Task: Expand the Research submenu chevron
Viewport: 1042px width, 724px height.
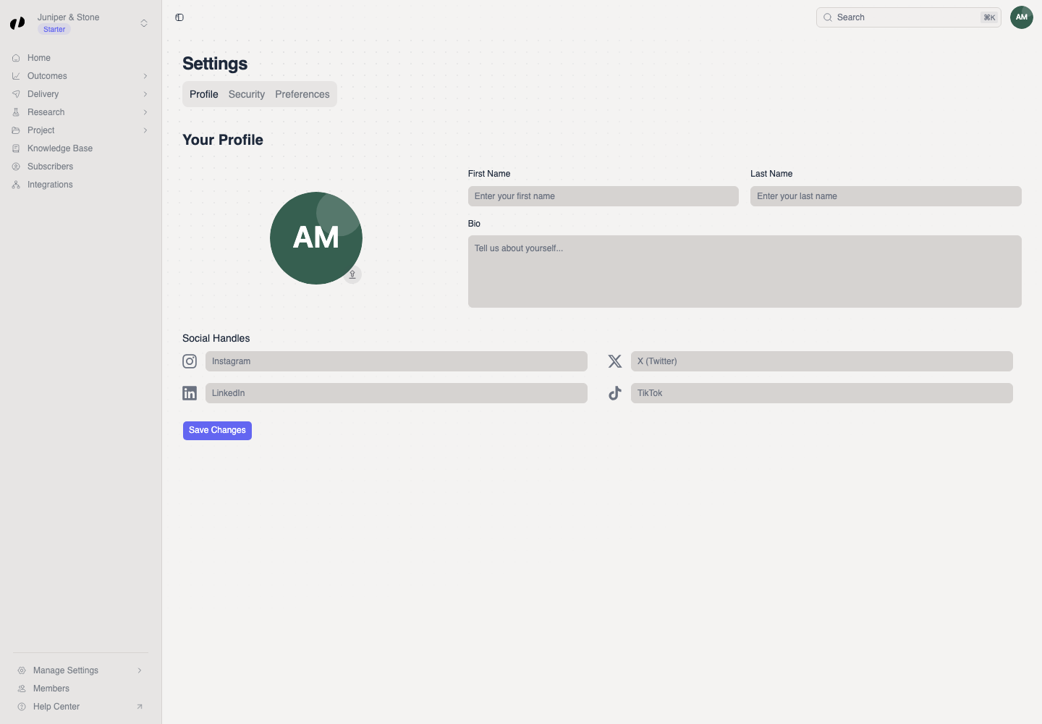Action: pyautogui.click(x=145, y=112)
